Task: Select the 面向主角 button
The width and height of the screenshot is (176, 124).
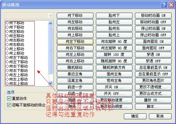Action: (x=114, y=74)
